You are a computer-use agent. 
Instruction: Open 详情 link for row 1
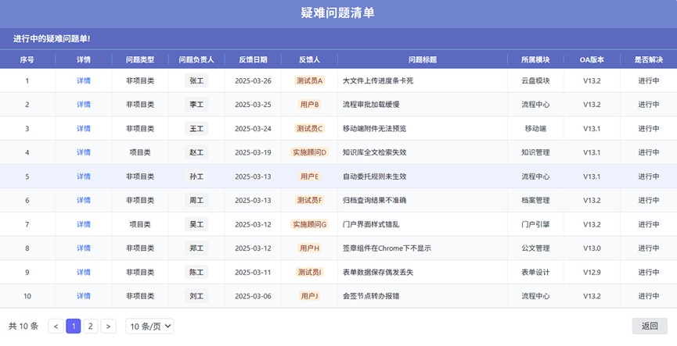[x=84, y=80]
